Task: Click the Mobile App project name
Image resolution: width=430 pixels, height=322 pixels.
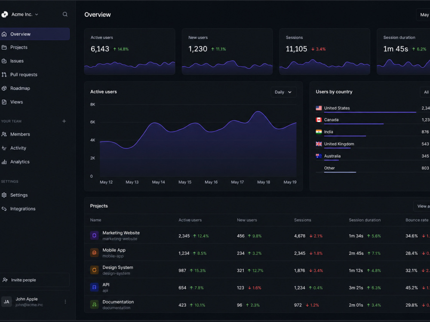Action: (x=114, y=250)
